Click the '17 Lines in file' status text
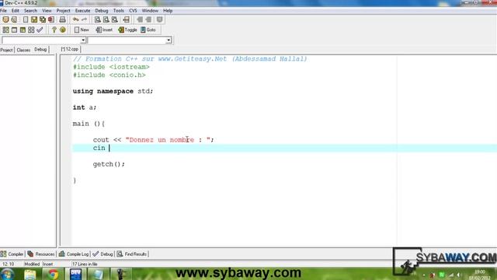497x280 pixels. (85, 264)
